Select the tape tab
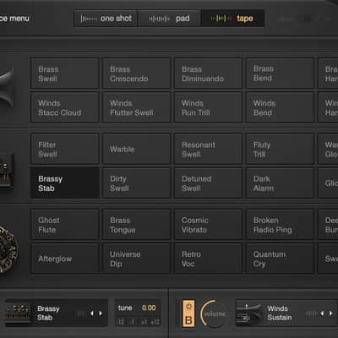The height and width of the screenshot is (338, 338). 232,19
